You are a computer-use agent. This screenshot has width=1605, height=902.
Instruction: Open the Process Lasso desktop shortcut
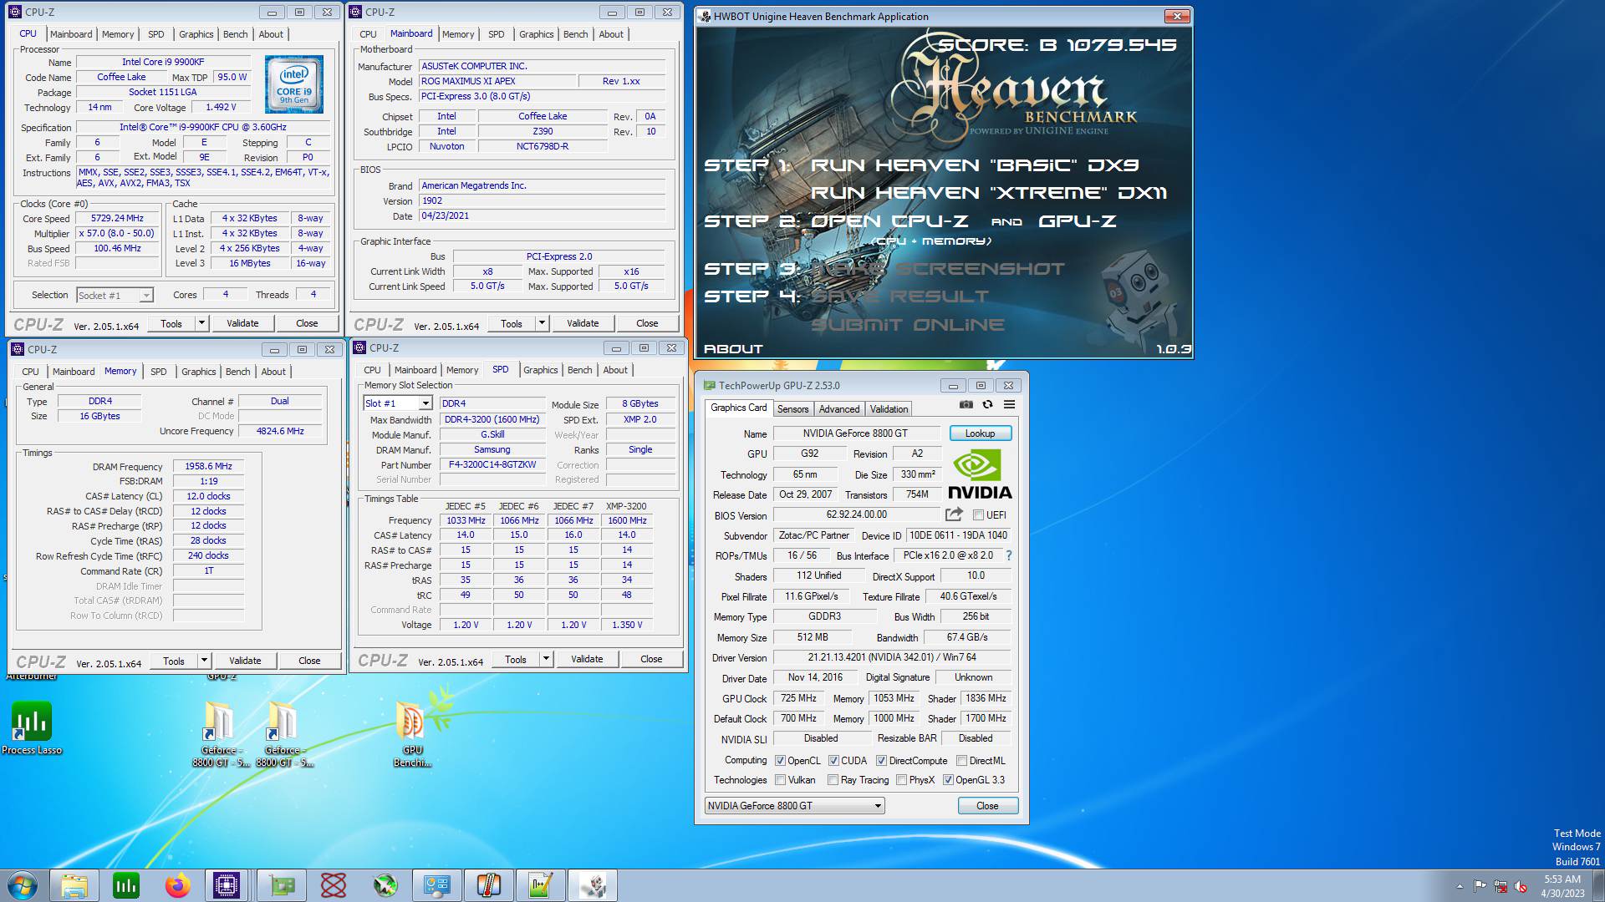click(x=32, y=727)
